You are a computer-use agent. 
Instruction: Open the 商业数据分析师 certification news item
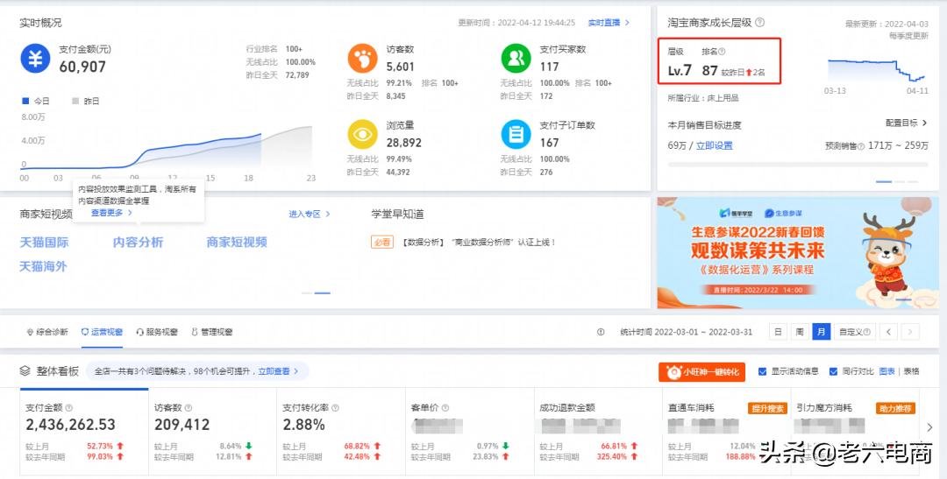[x=479, y=242]
